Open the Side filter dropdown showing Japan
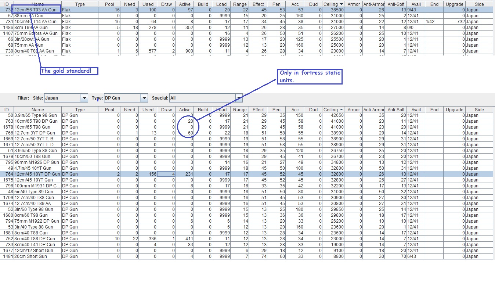 [66, 98]
